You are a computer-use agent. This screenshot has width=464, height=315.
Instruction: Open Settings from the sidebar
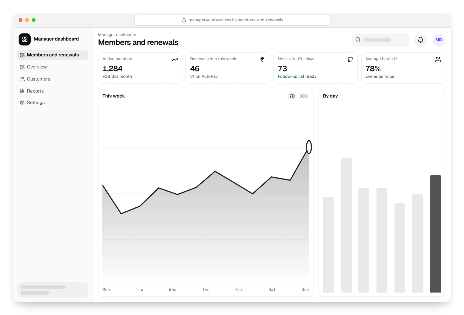tap(53, 103)
